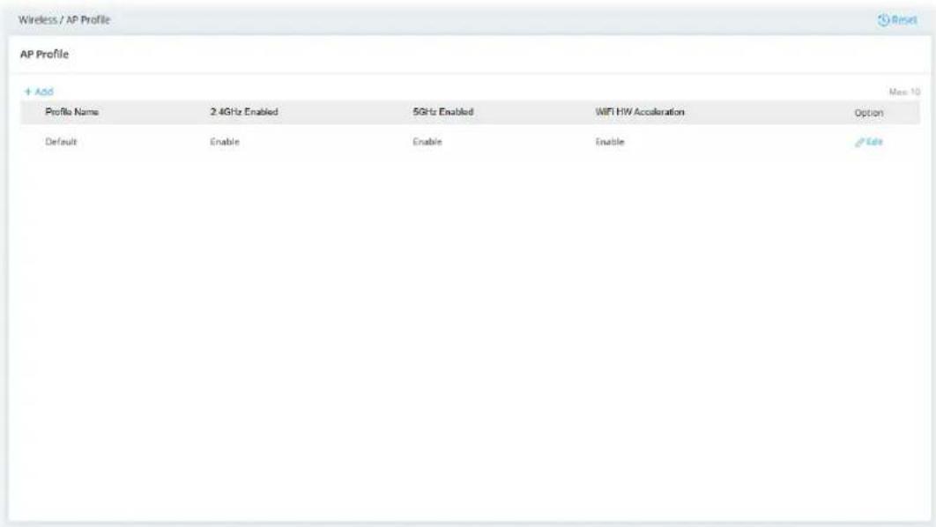This screenshot has width=936, height=527.
Task: Click the 5GHz Enable value for Default
Action: pos(427,142)
